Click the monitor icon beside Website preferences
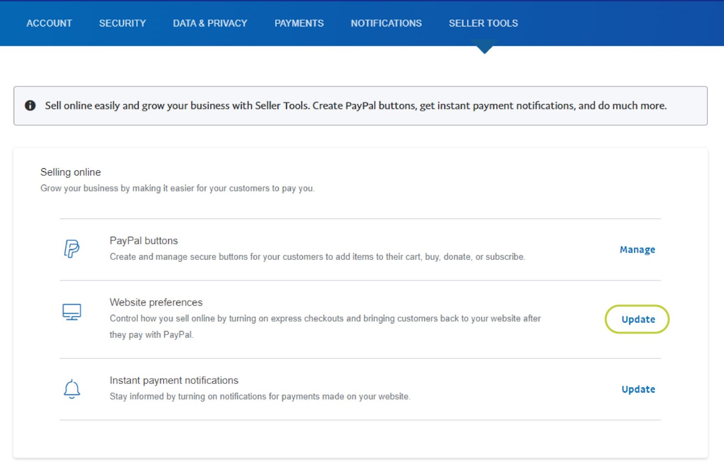This screenshot has height=470, width=724. [x=71, y=312]
